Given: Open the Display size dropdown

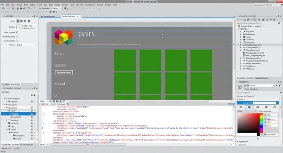Looking at the screenshot, I should (36, 27).
